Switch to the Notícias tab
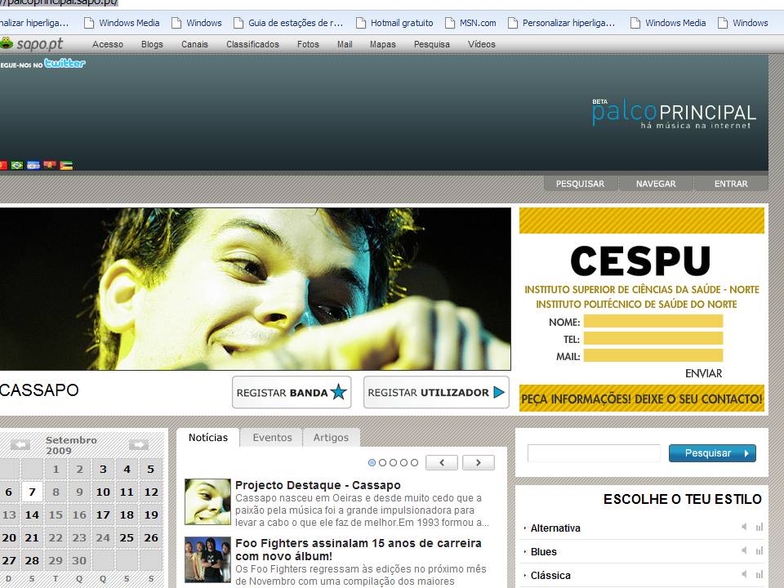Image resolution: width=784 pixels, height=588 pixels. [208, 438]
